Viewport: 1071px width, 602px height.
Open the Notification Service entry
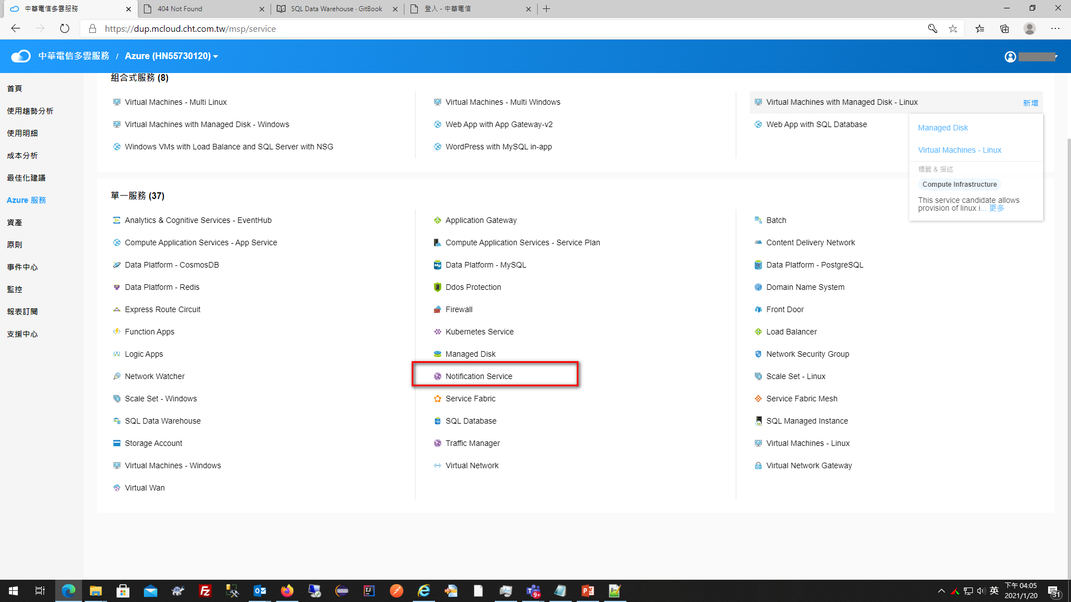click(x=479, y=376)
